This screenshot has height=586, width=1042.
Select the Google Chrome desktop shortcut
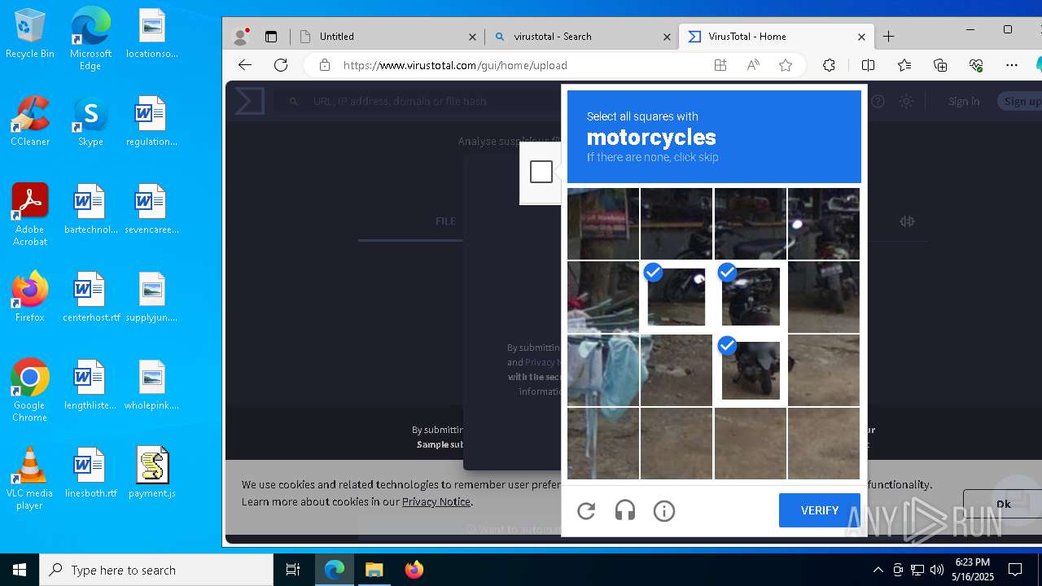pos(30,391)
